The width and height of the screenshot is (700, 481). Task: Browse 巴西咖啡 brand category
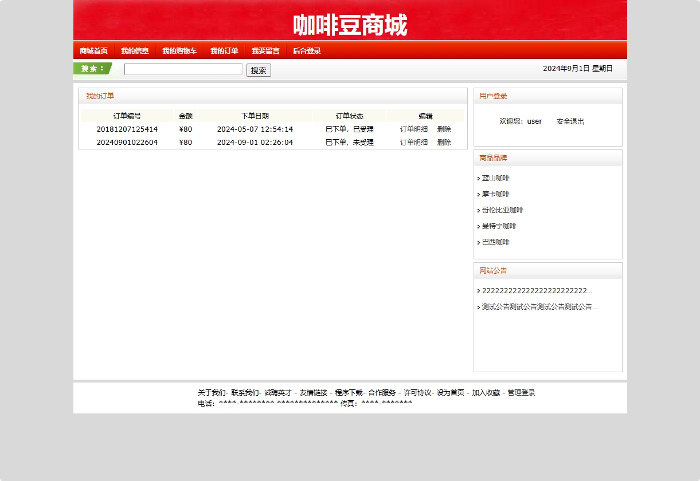pyautogui.click(x=496, y=242)
